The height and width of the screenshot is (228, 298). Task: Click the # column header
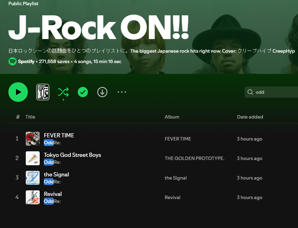(18, 117)
